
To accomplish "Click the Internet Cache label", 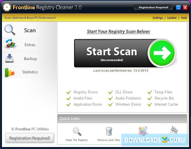I will 166,104.
